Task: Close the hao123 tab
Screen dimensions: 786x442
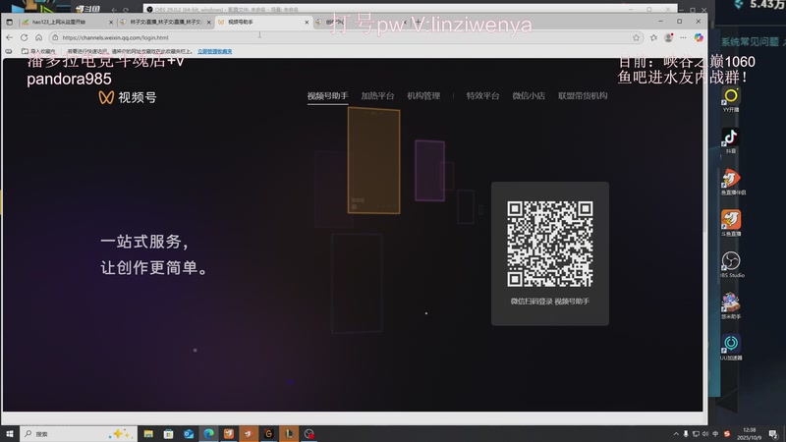Action: [x=111, y=22]
